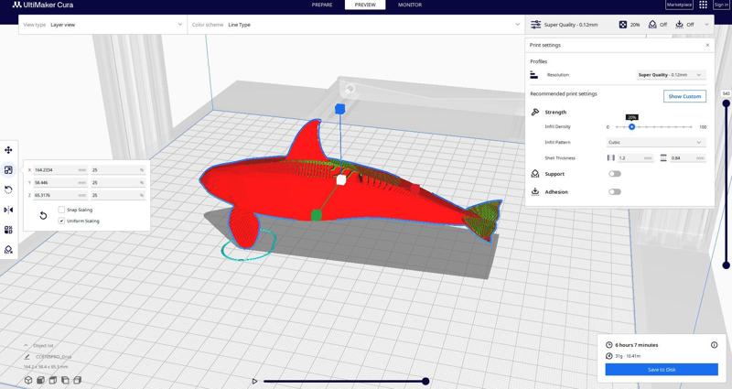Screen dimensions: 732x389
Task: Click the Resolution layers icon under Profiles
Action: [x=534, y=75]
